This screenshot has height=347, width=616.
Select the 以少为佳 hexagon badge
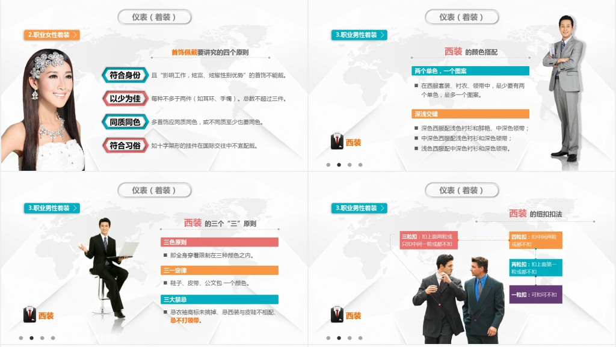pos(125,99)
